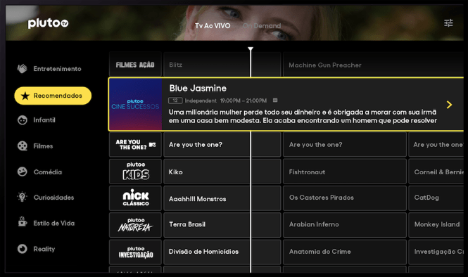Open the Comédia laughing face icon
The image size is (468, 277).
coord(22,172)
